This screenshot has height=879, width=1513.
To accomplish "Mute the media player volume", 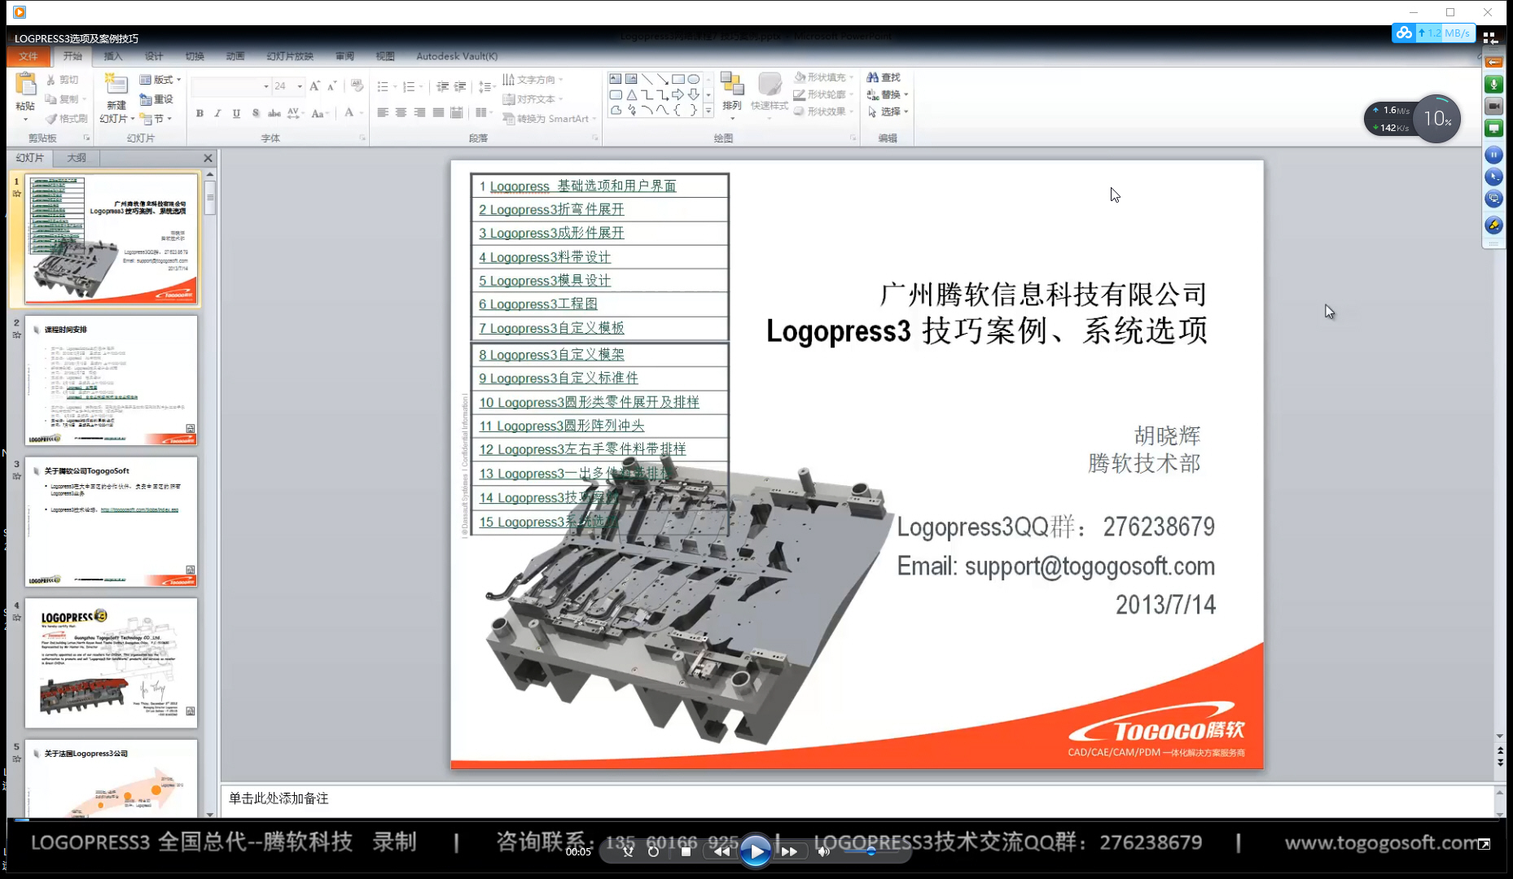I will 823,851.
